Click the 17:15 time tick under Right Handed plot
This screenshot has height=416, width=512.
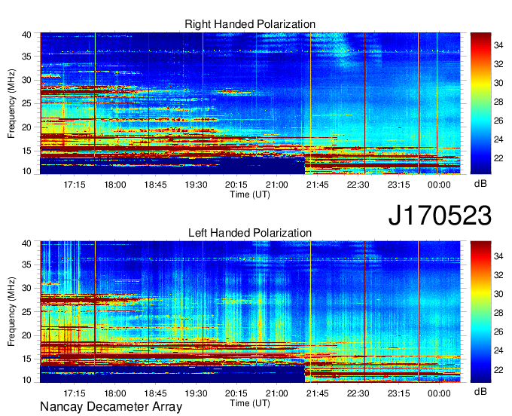pos(75,185)
